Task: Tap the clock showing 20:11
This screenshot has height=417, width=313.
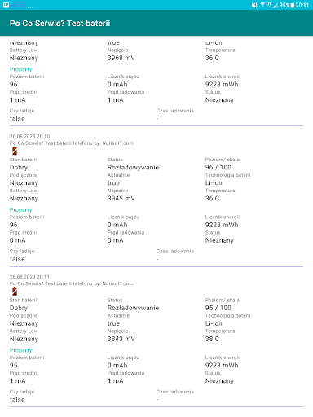Action: coord(302,5)
